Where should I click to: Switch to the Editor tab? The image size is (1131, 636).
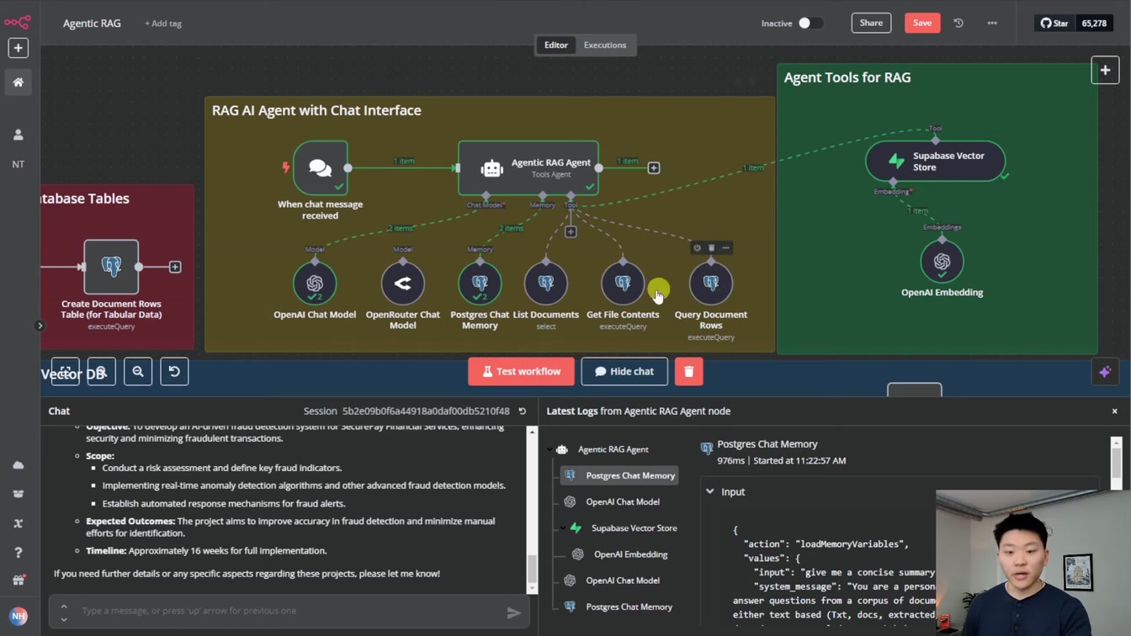555,45
